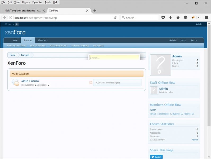This screenshot has width=211, height=159.
Task: Switch to Edit Template breadcrumb tab
Action: [23, 11]
